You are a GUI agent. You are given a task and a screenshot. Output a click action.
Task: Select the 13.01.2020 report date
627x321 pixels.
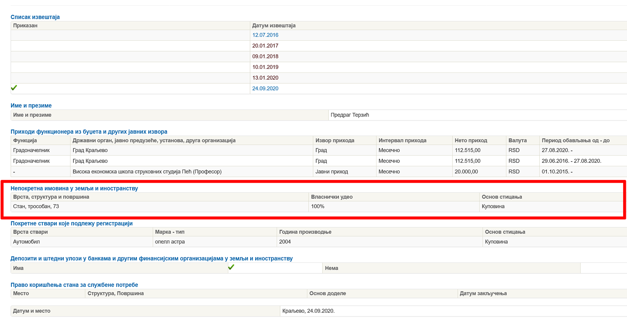pyautogui.click(x=265, y=78)
